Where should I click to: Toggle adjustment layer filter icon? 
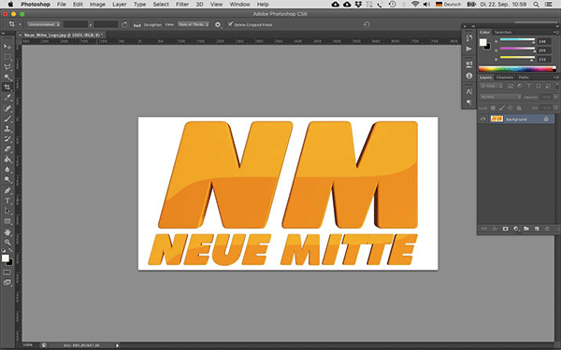tap(520, 86)
